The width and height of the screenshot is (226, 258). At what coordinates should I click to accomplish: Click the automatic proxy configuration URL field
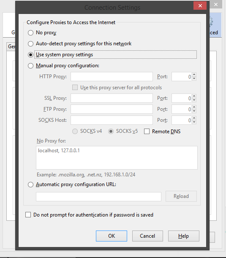click(98, 197)
